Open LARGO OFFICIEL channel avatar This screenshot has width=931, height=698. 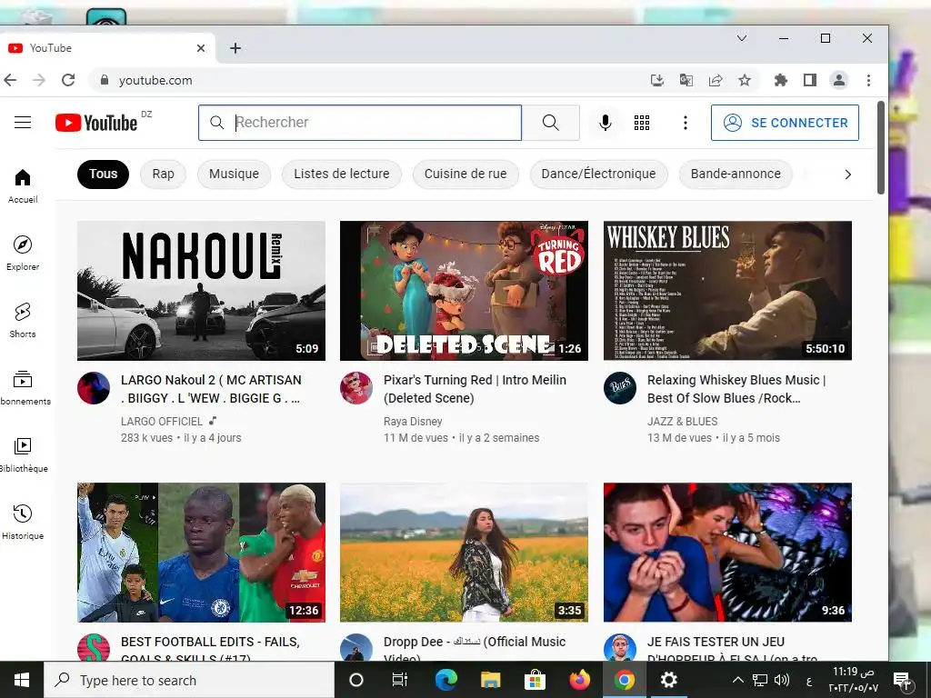click(x=94, y=388)
